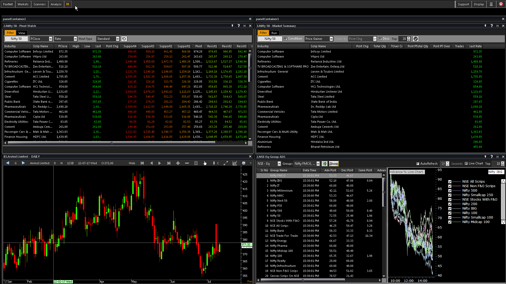Open the Markets menu
The image size is (506, 284).
23,4
